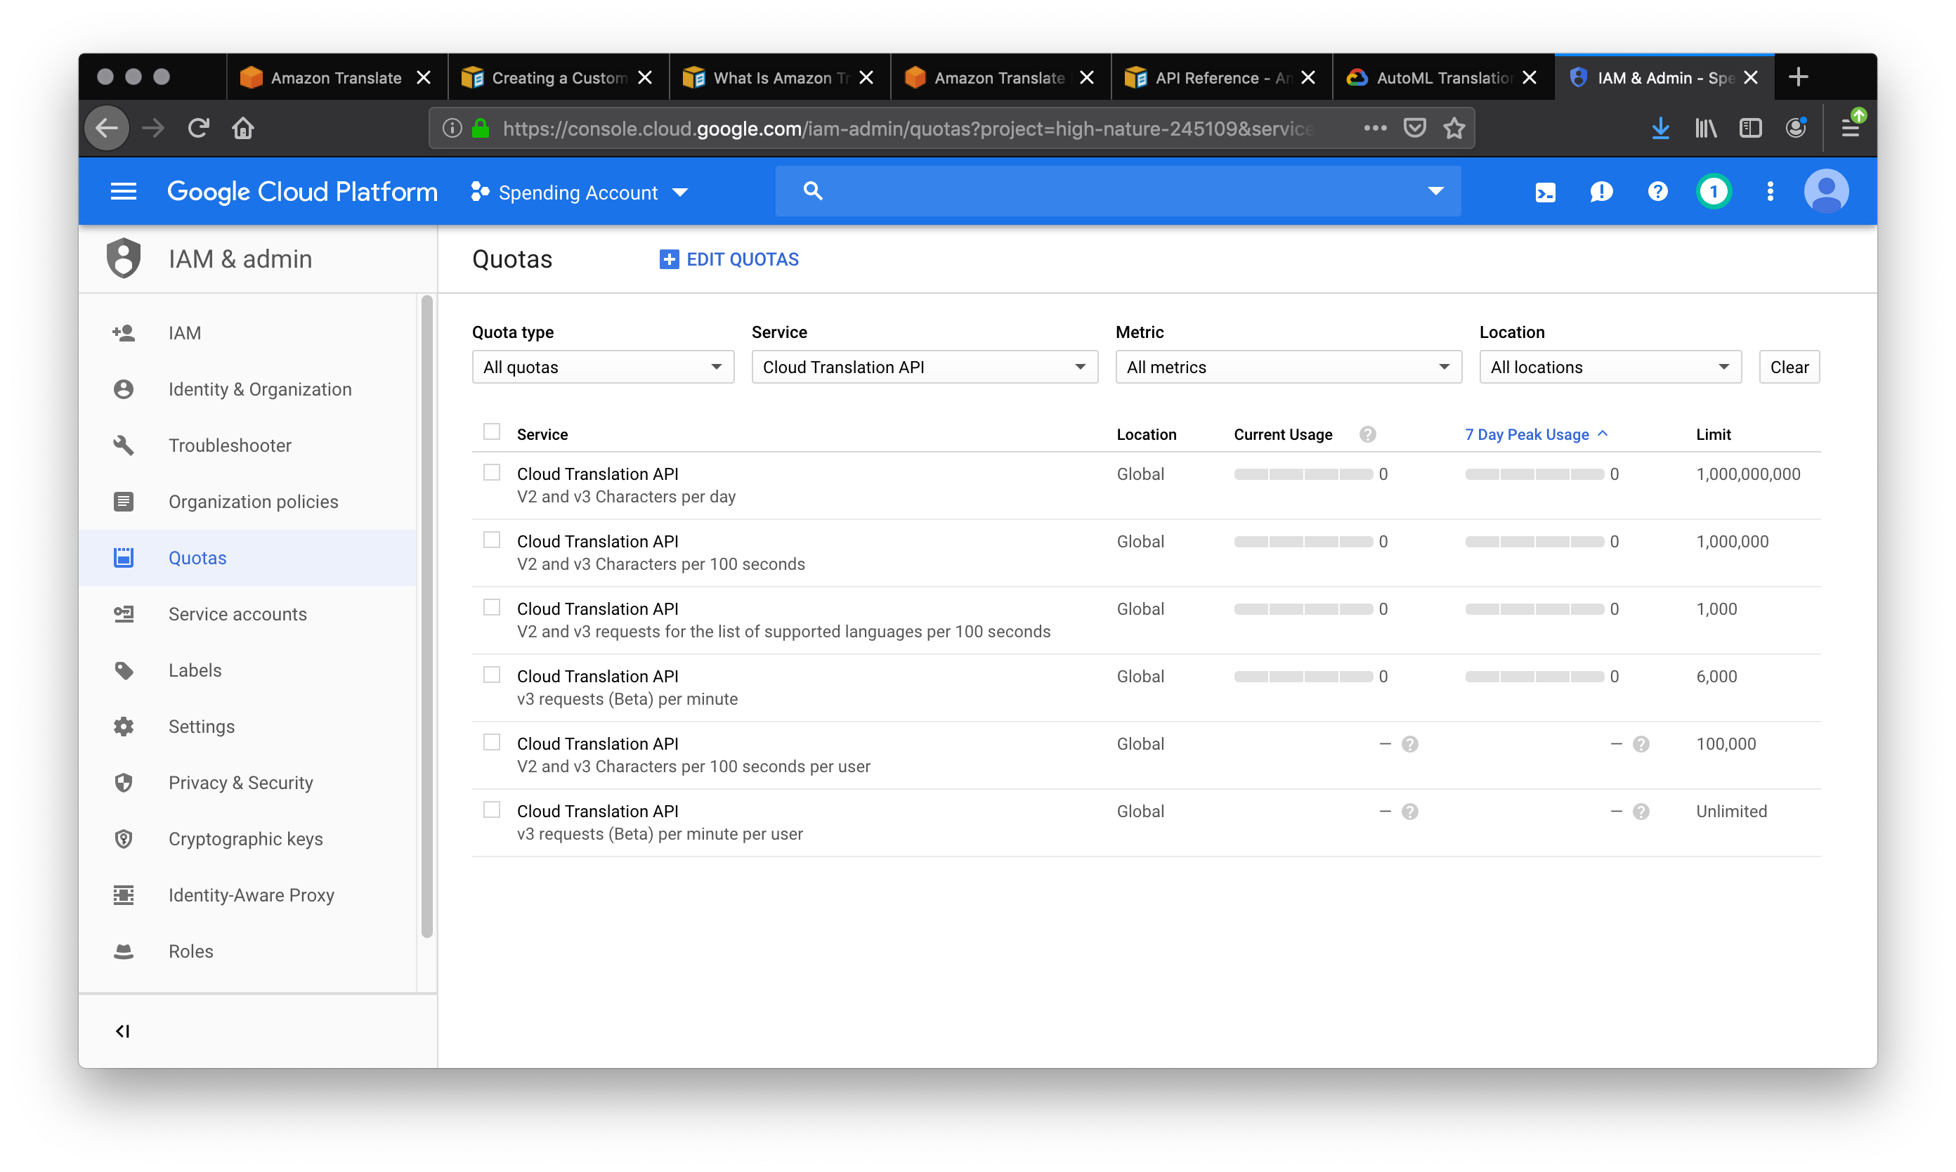Screen dimensions: 1956x1172
Task: Open Identity-Aware Proxy in sidebar
Action: coord(248,896)
